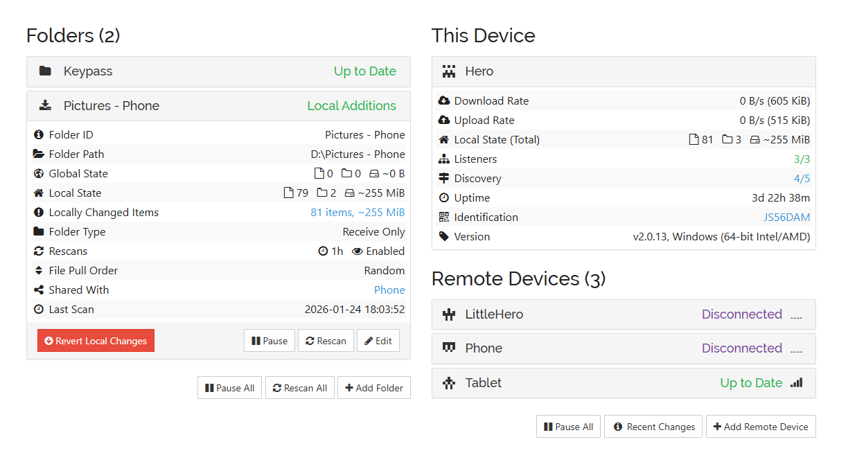Open the 81 items locally changed link
The width and height of the screenshot is (848, 462).
[357, 213]
